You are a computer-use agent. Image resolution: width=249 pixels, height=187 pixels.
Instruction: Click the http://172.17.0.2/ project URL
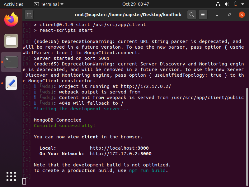[146, 86]
